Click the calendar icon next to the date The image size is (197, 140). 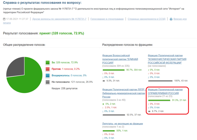4,19
